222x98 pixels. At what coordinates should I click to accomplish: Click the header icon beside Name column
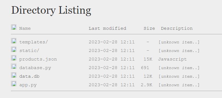pyautogui.click(x=14, y=27)
